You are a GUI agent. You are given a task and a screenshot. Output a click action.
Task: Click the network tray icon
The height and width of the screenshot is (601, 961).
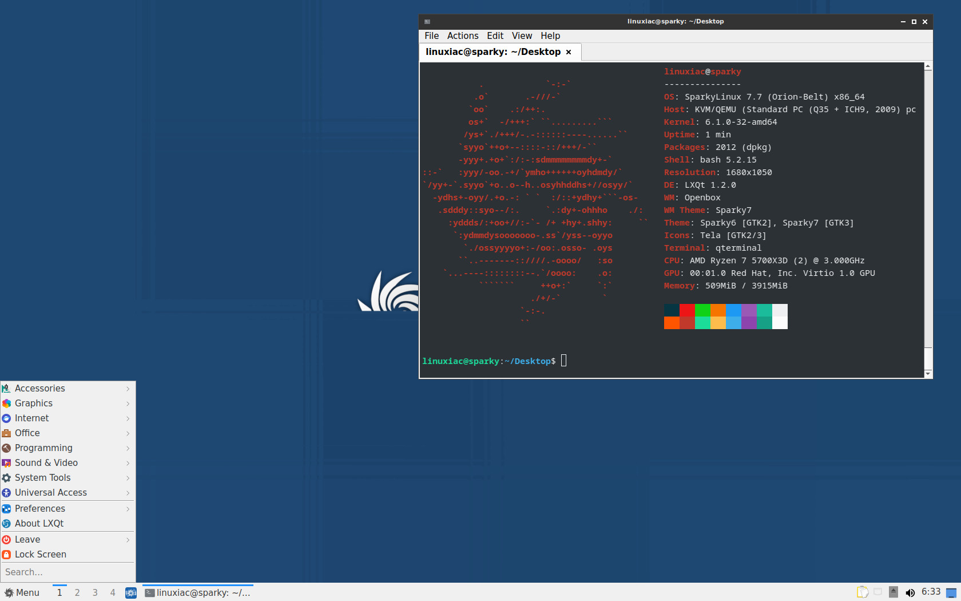coord(878,592)
